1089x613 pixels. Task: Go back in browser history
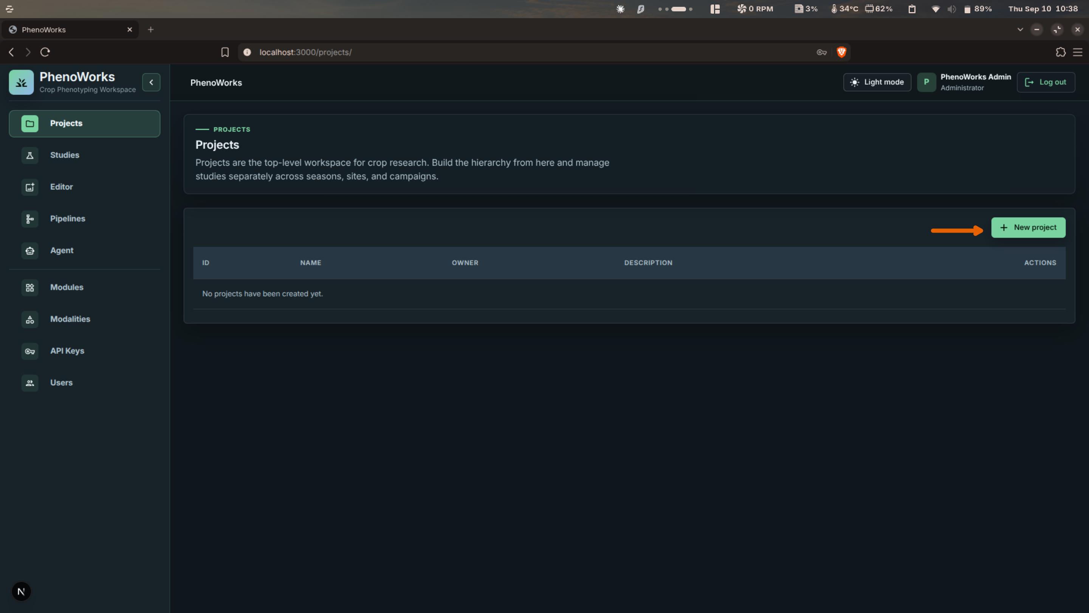pyautogui.click(x=11, y=52)
